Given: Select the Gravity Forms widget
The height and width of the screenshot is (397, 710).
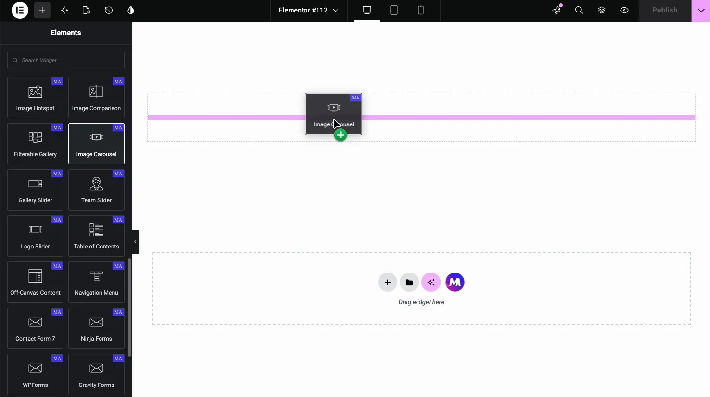Looking at the screenshot, I should coord(96,374).
